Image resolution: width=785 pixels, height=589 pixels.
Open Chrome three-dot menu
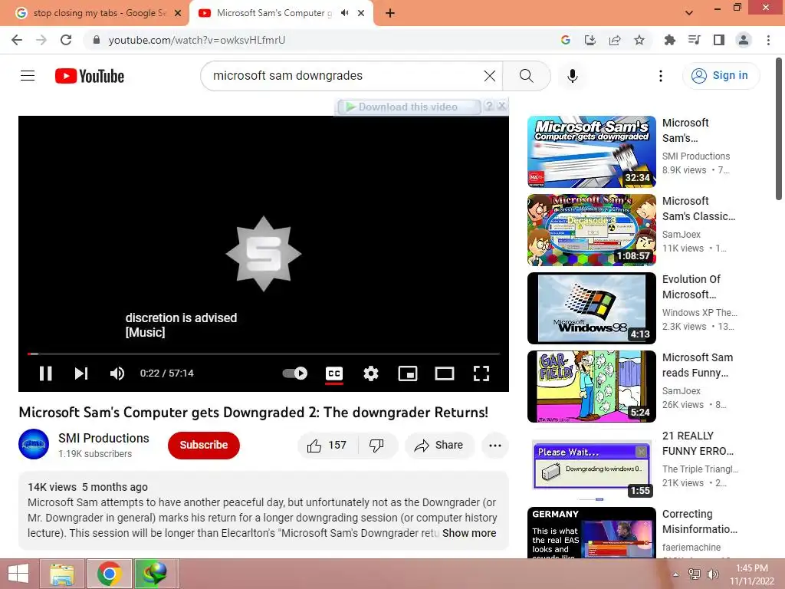coord(768,40)
